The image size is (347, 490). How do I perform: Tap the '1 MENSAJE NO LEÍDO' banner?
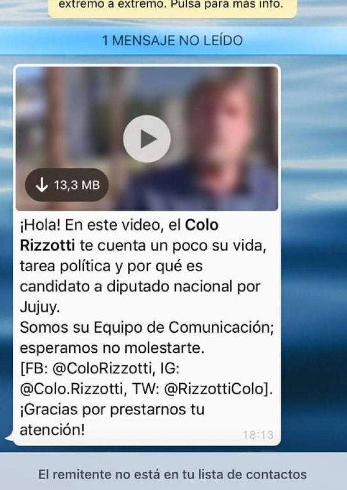click(x=172, y=41)
